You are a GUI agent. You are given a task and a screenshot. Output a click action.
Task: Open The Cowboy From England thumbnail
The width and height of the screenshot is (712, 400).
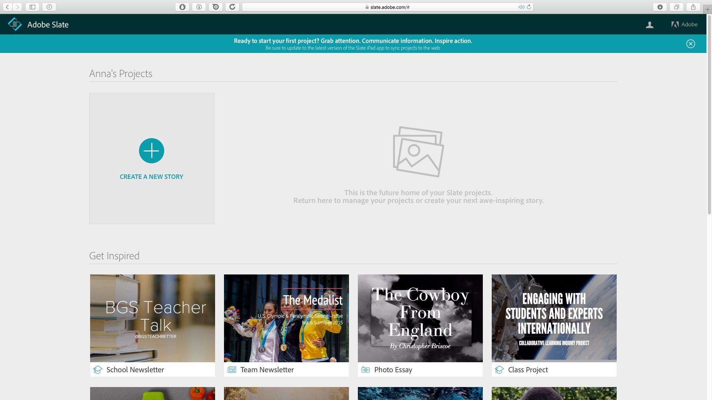point(420,318)
